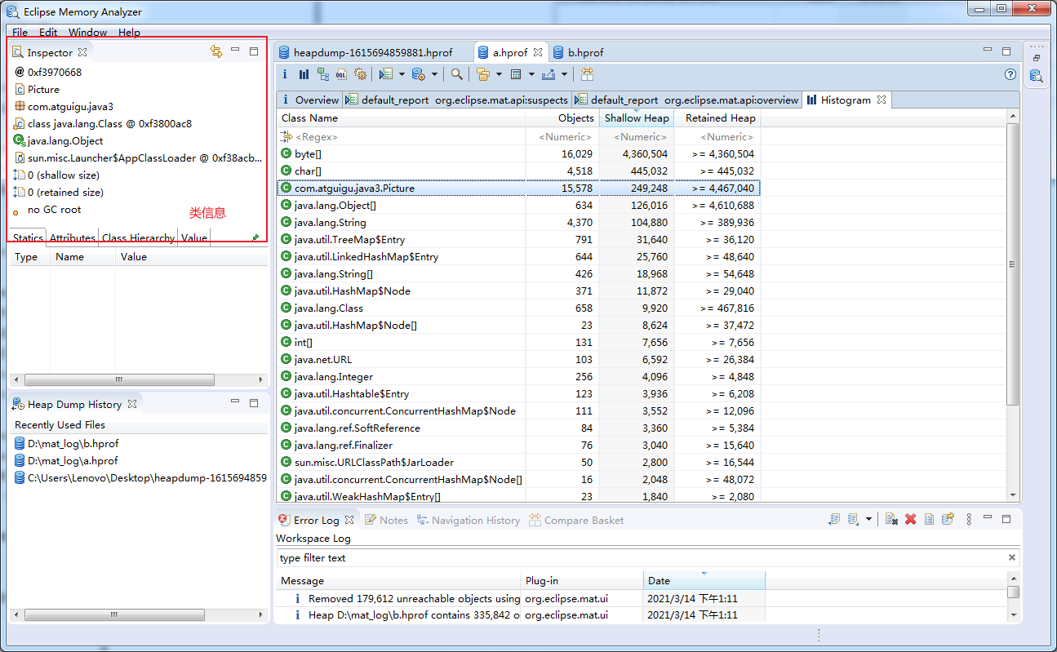The height and width of the screenshot is (652, 1057).
Task: Expand the group result by dropdown arrow
Action: (x=499, y=74)
